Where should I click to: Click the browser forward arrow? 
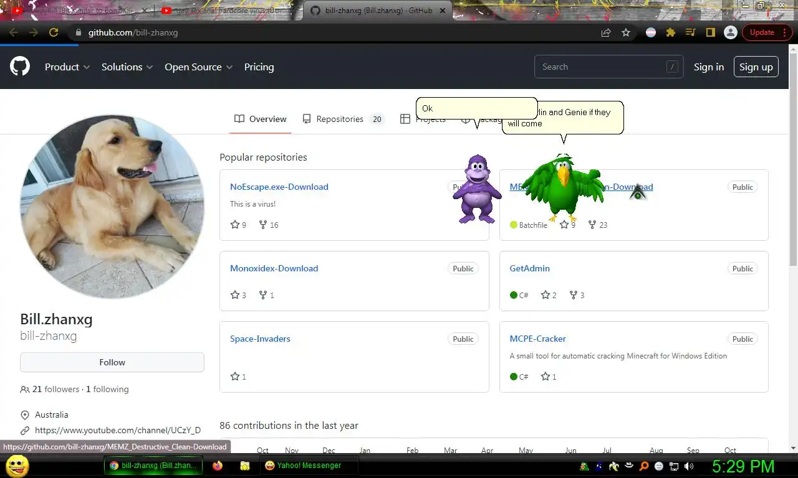(34, 32)
